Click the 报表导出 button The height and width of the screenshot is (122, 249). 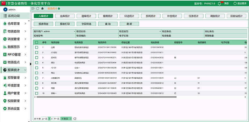pos(43,24)
